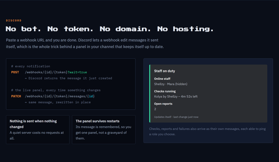Click the text "A quiet server costs no requests at all."
Screen dimensions: 279x162
click(x=37, y=135)
